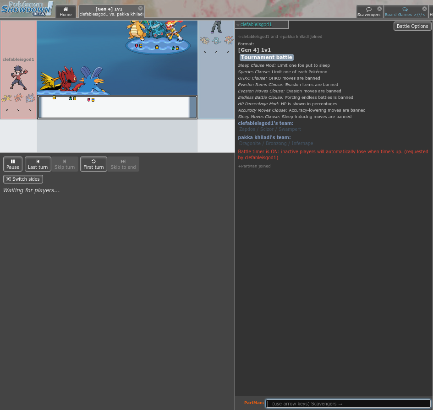The image size is (433, 410).
Task: Go back to the last turn
Action: click(x=38, y=164)
